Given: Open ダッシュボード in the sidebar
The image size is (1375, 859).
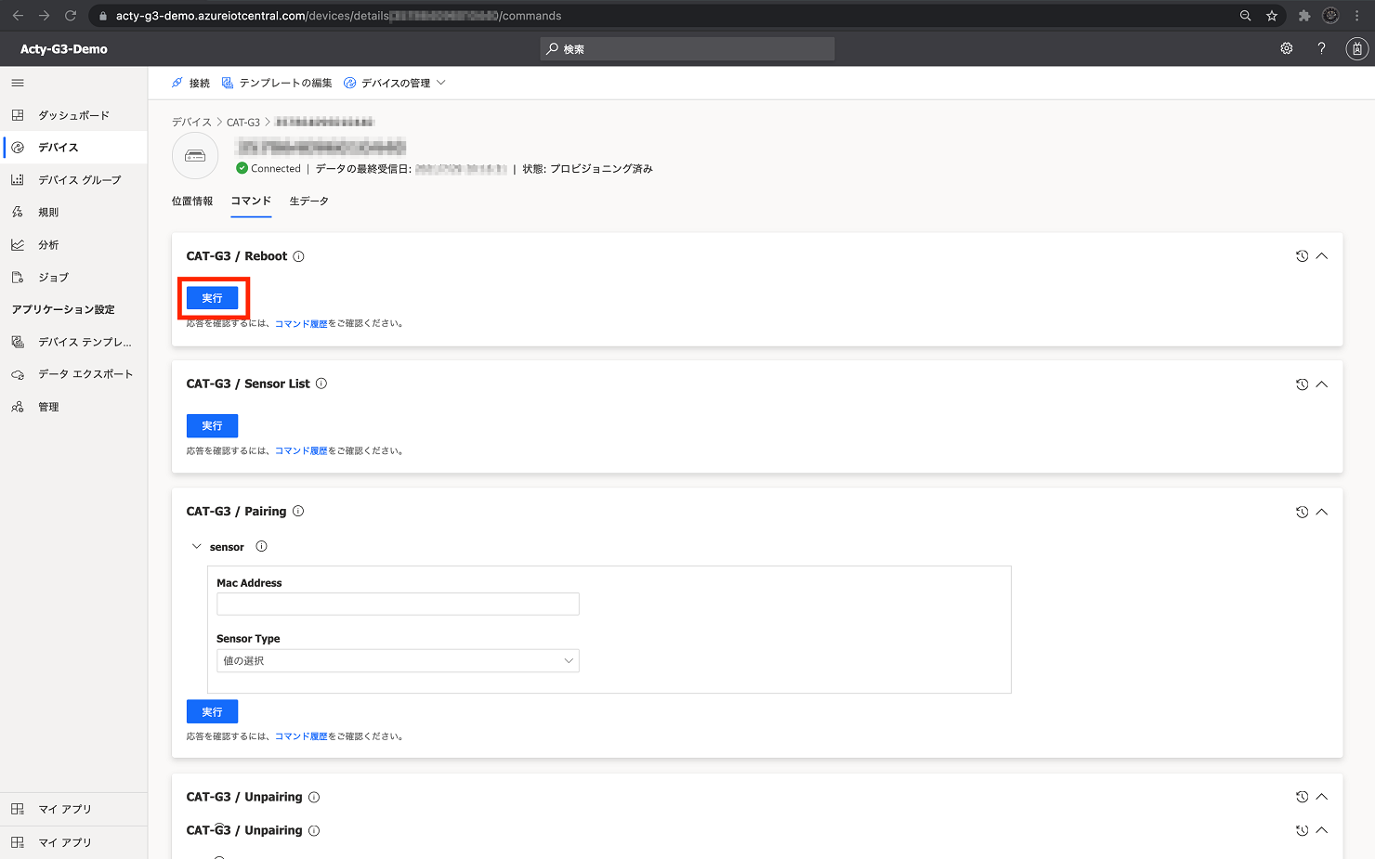Looking at the screenshot, I should (x=73, y=115).
